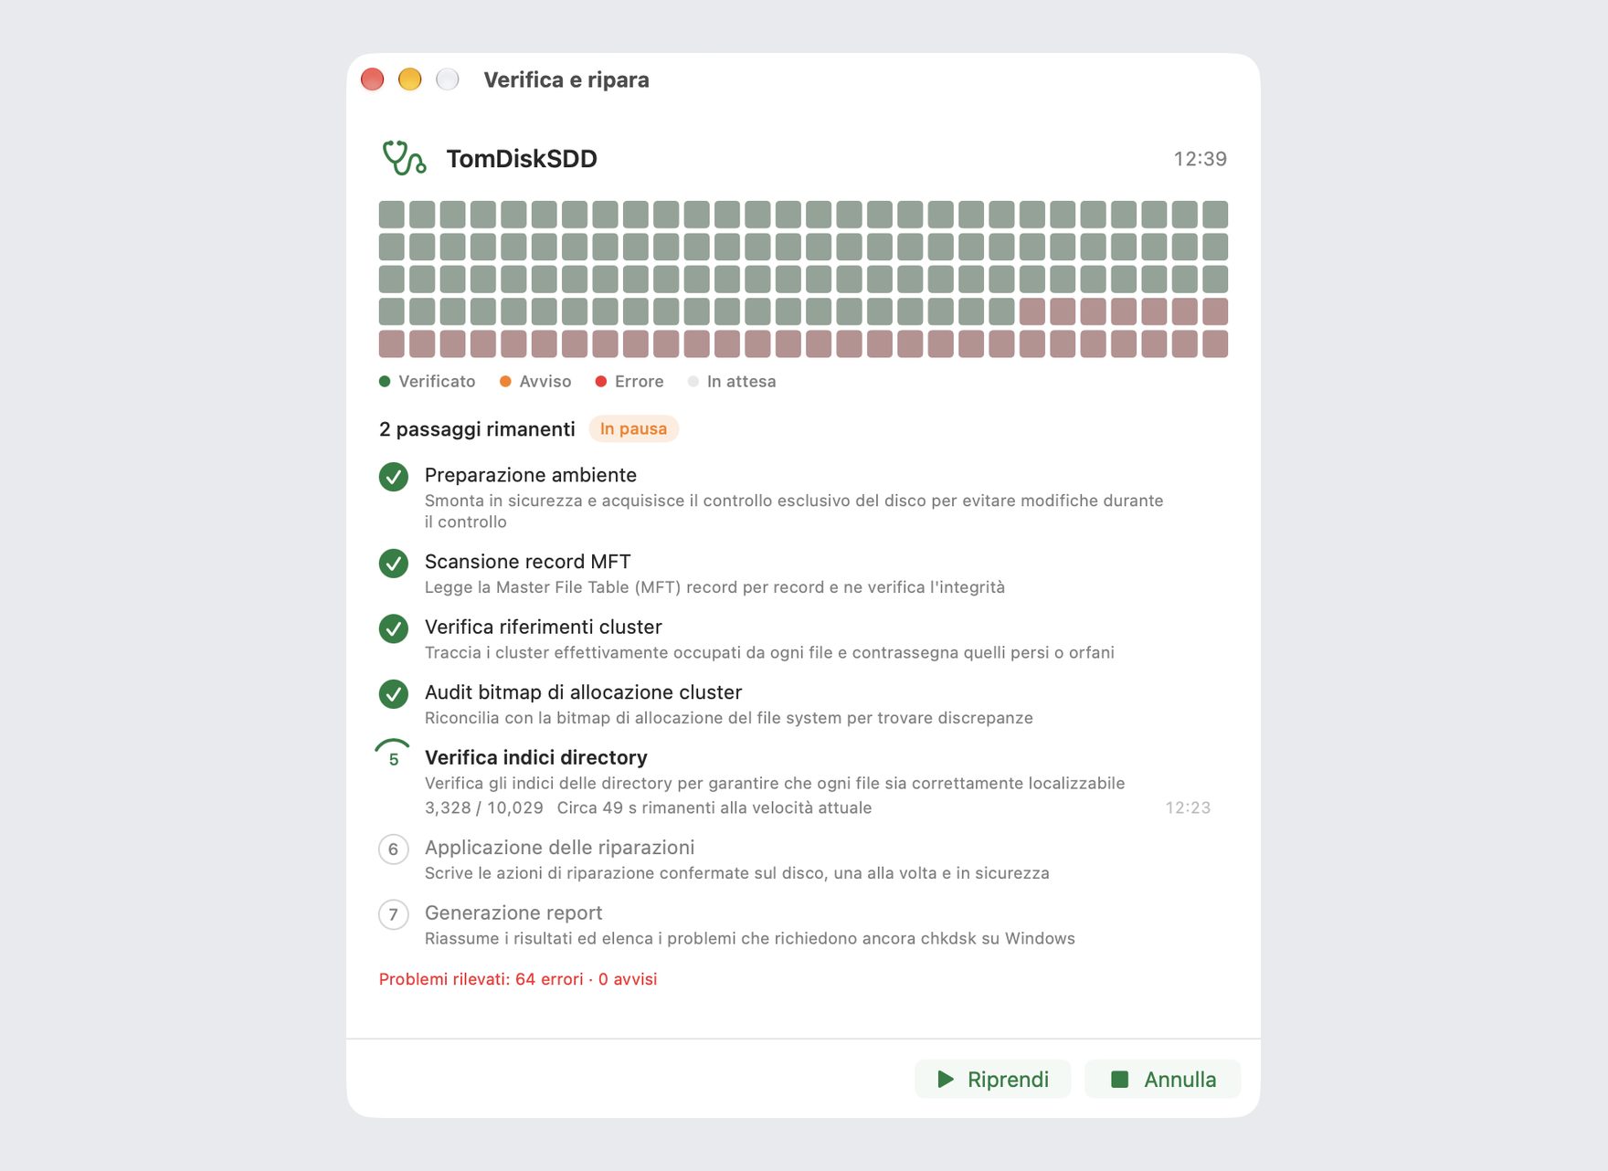This screenshot has height=1171, width=1608.
Task: Click the checkmark next to Verifica riferimenti cluster
Action: (x=394, y=628)
